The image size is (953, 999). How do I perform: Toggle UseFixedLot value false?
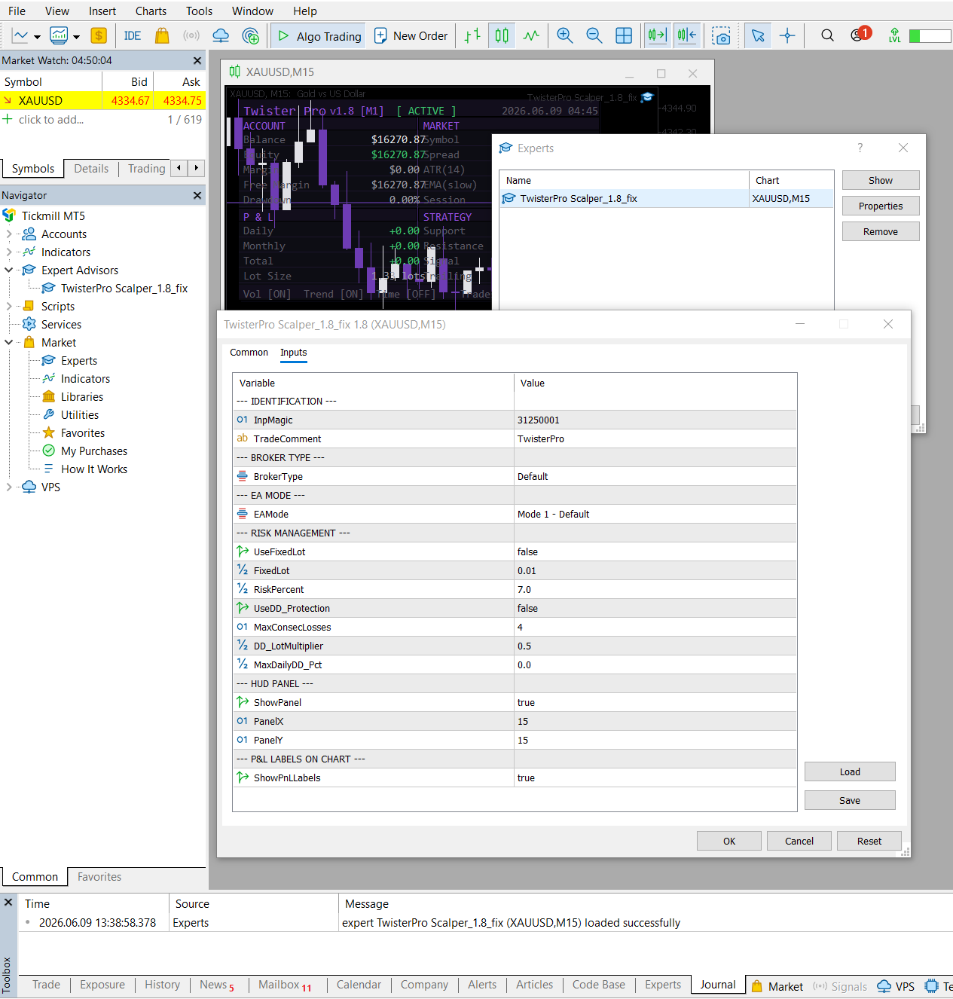pyautogui.click(x=655, y=552)
